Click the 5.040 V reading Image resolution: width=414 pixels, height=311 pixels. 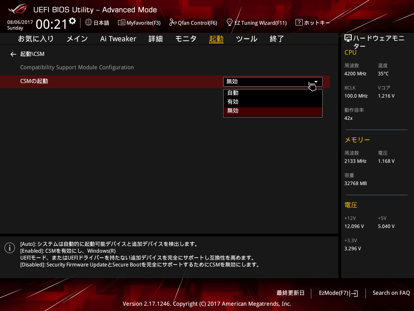pyautogui.click(x=386, y=226)
